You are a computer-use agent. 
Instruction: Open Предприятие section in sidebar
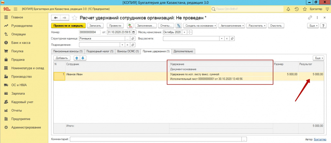point(21,119)
